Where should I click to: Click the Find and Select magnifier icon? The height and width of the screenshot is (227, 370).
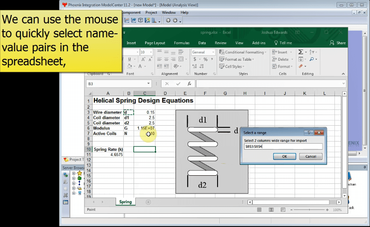coord(312,59)
